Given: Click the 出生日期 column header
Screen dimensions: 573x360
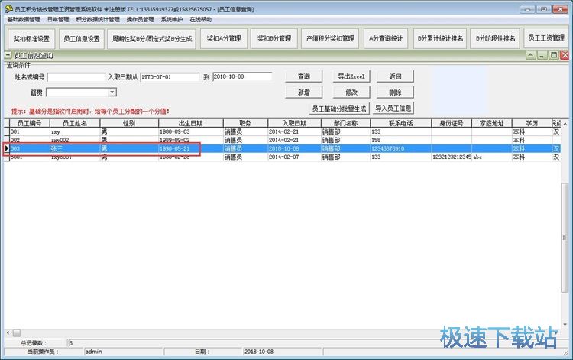Looking at the screenshot, I should point(191,123).
